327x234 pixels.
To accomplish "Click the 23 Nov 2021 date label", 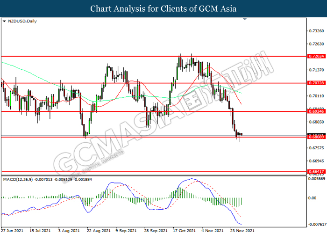I will point(242,231).
